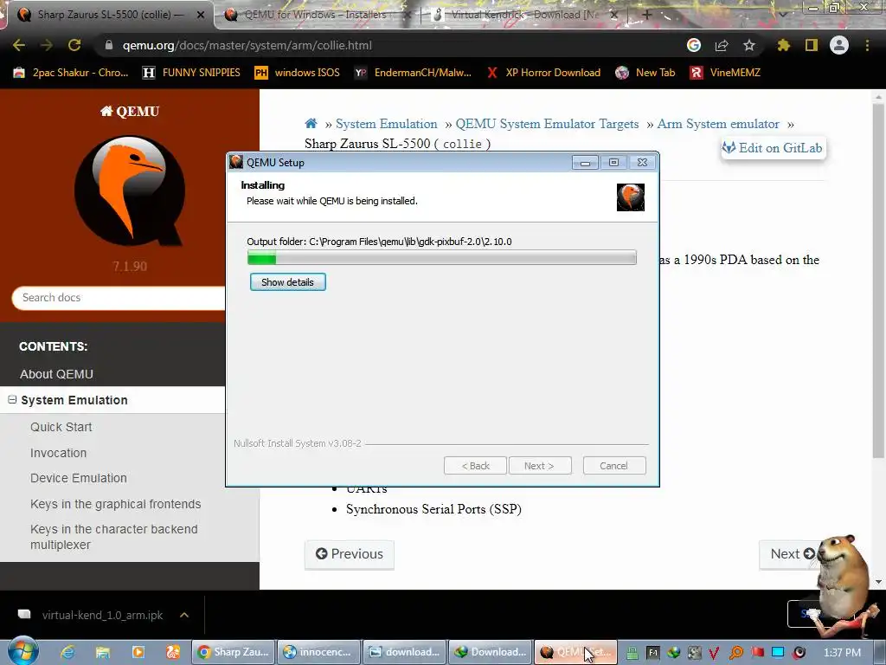Screen dimensions: 886x665
Task: Open Internet Explorer from the taskbar
Action: (x=67, y=652)
